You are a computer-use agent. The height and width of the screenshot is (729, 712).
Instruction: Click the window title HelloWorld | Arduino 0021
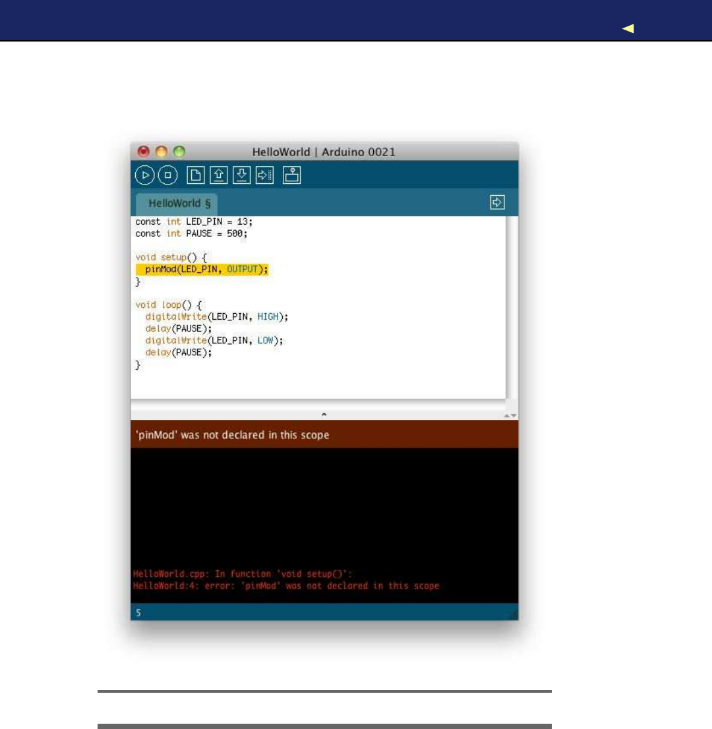pyautogui.click(x=324, y=152)
